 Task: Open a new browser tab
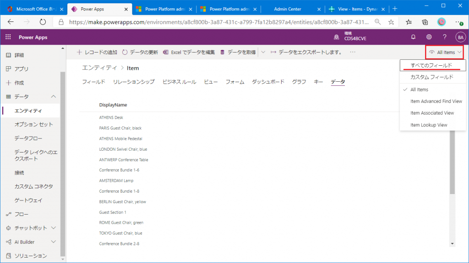click(395, 9)
